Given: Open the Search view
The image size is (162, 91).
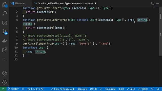Looking at the screenshot, I should click(5, 13).
